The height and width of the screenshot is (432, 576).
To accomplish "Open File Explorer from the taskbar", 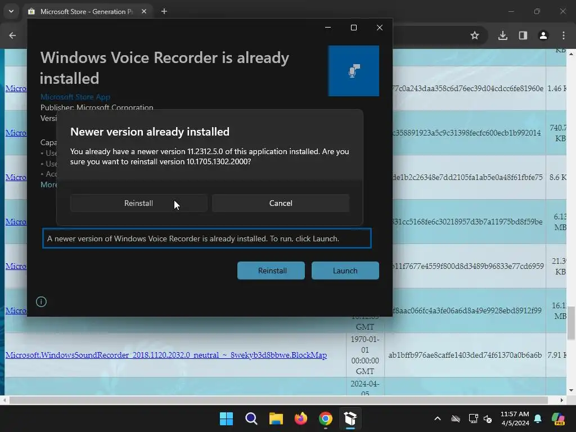I will (276, 418).
